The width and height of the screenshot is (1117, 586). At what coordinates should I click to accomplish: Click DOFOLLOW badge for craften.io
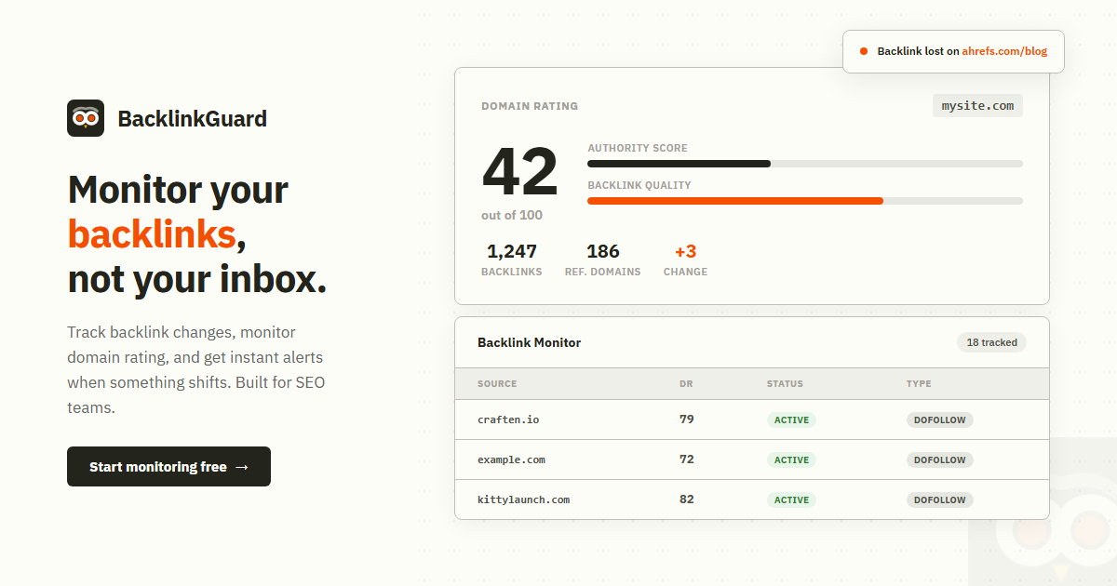coord(940,420)
